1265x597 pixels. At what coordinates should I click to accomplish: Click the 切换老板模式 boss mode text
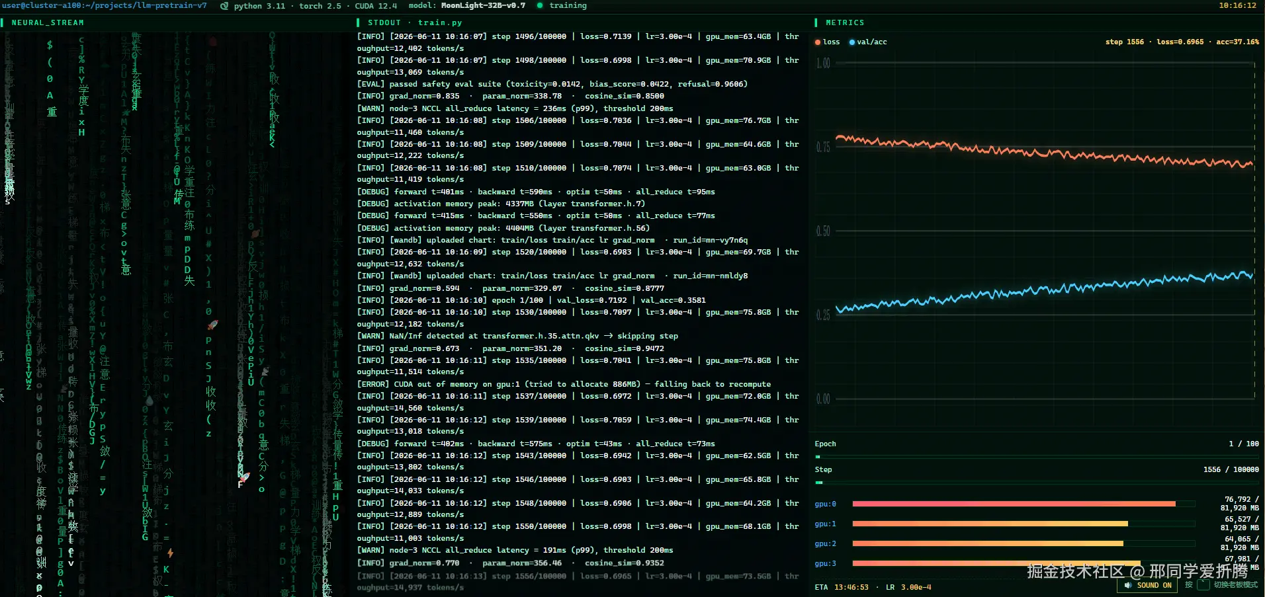pos(1236,585)
